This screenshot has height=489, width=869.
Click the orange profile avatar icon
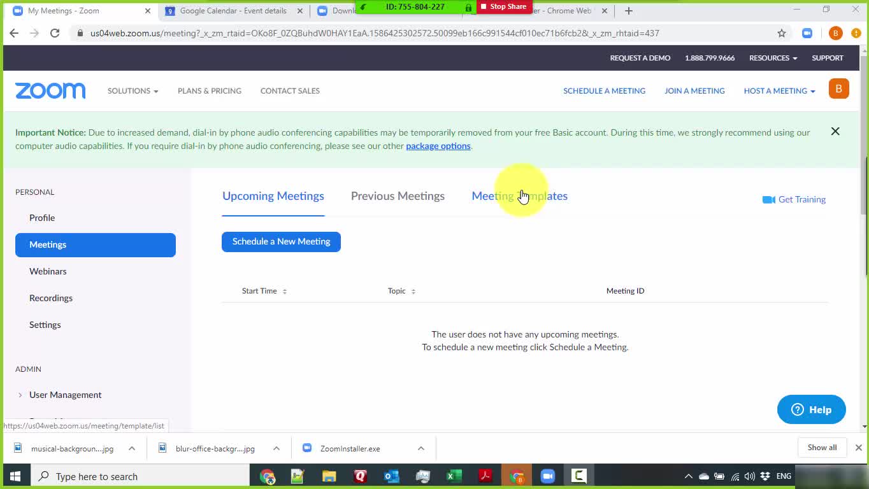(x=838, y=89)
